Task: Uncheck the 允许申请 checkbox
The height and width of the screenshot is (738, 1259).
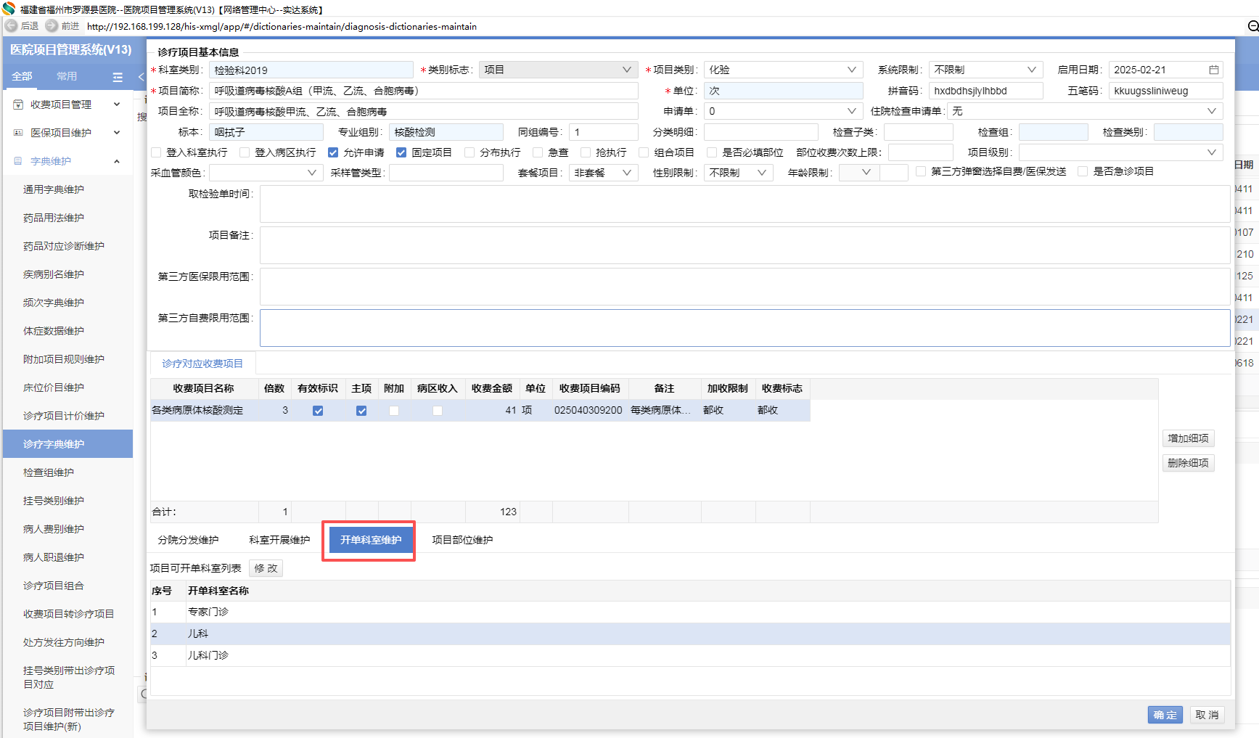Action: 333,152
